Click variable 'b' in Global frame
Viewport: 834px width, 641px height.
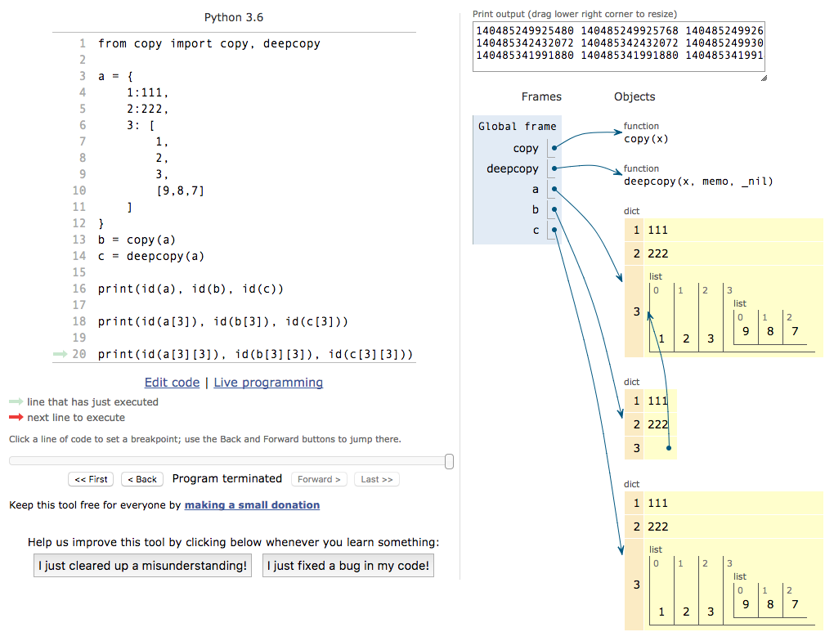(x=535, y=209)
